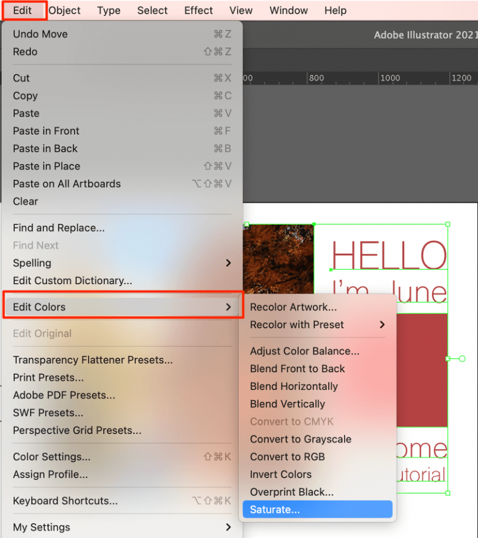This screenshot has width=478, height=538.
Task: Expand the Edit Colors submenu
Action: (122, 307)
